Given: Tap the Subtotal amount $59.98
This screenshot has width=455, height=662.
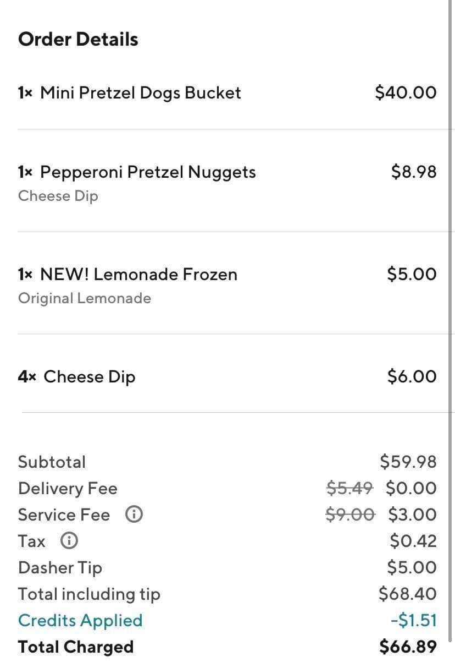Looking at the screenshot, I should pos(408,461).
